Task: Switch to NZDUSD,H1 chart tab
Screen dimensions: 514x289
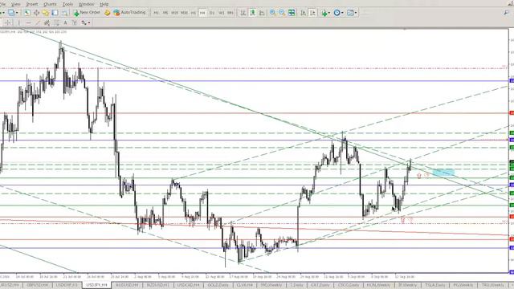Action: tap(157, 285)
